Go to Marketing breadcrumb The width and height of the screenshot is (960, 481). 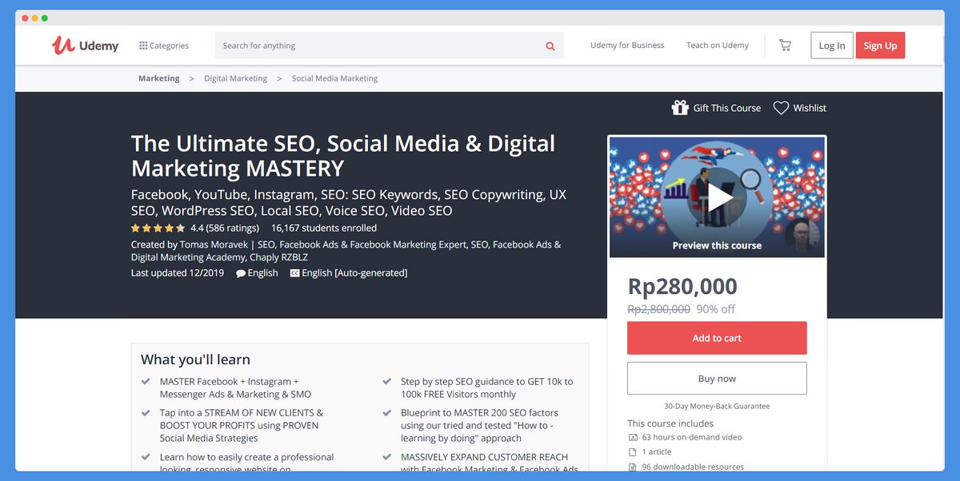click(158, 78)
